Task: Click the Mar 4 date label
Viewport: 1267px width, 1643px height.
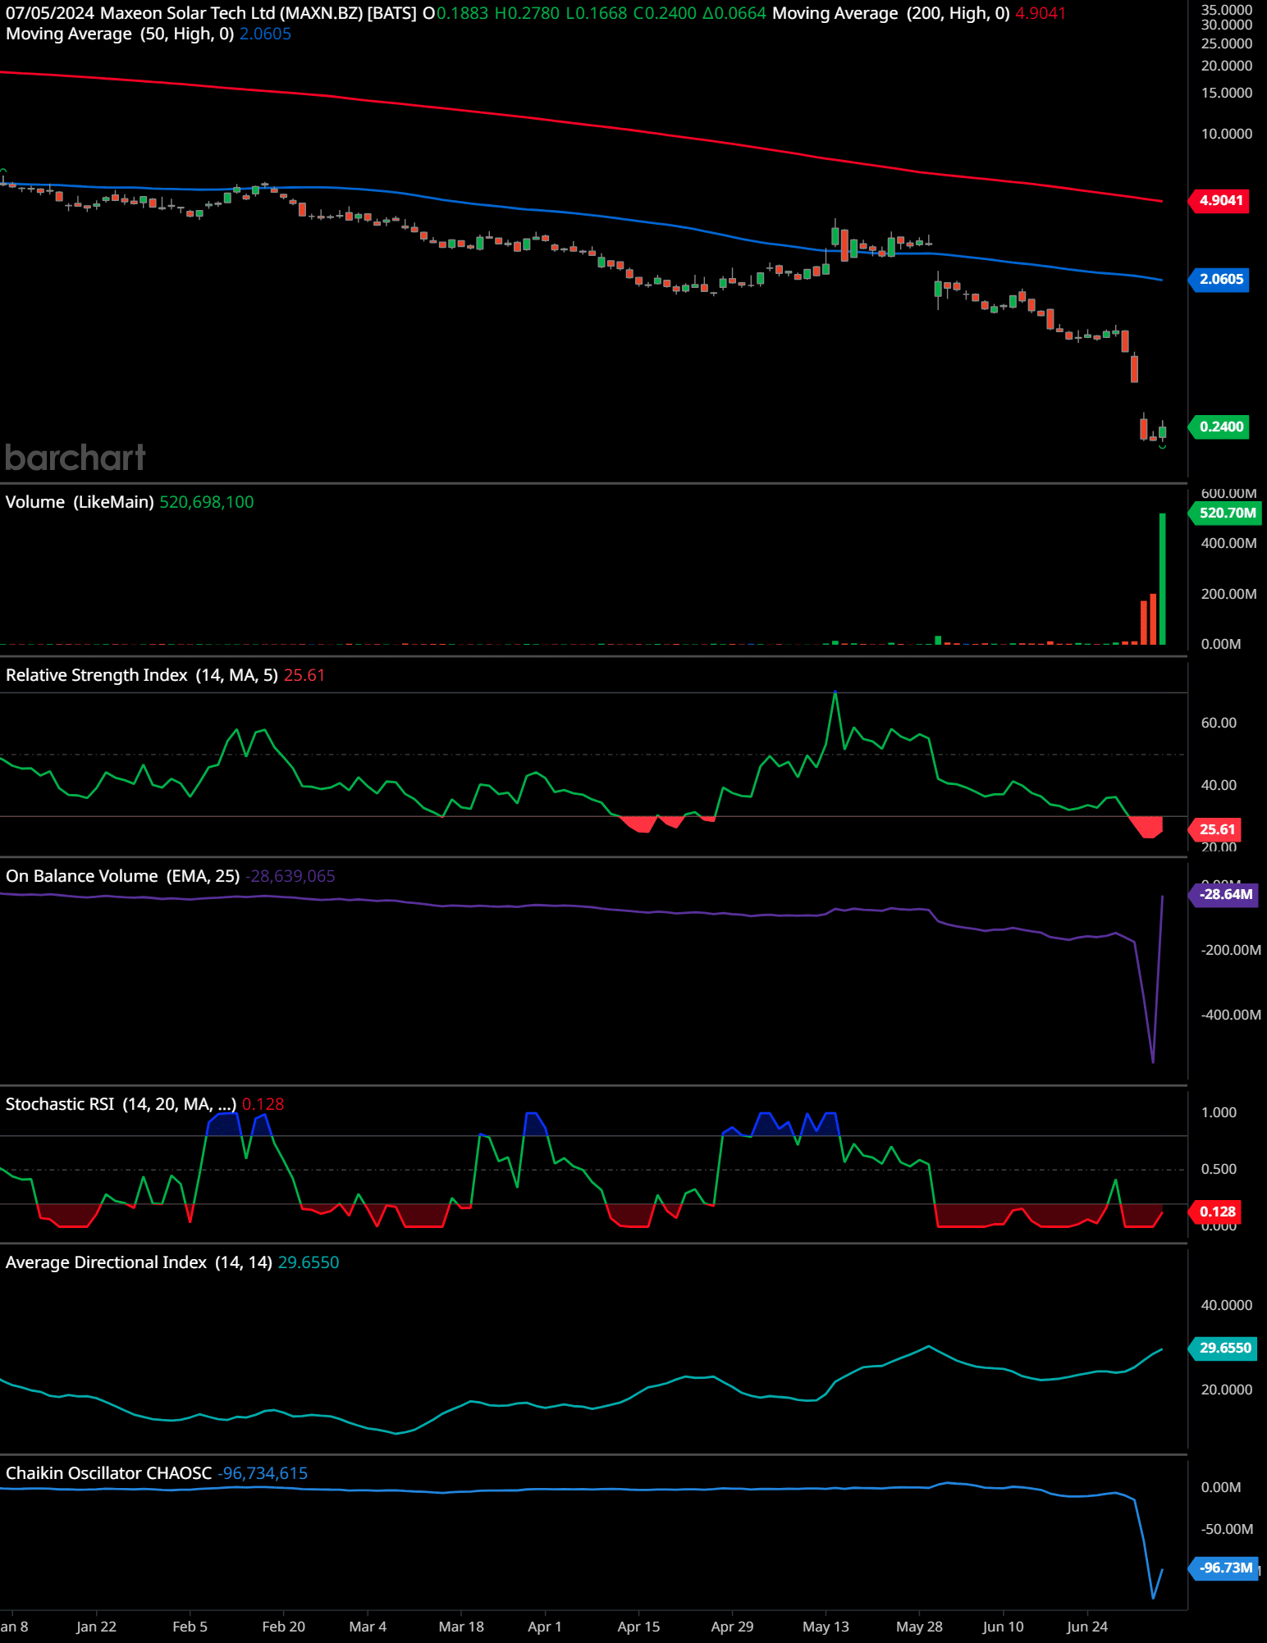Action: 368,1627
